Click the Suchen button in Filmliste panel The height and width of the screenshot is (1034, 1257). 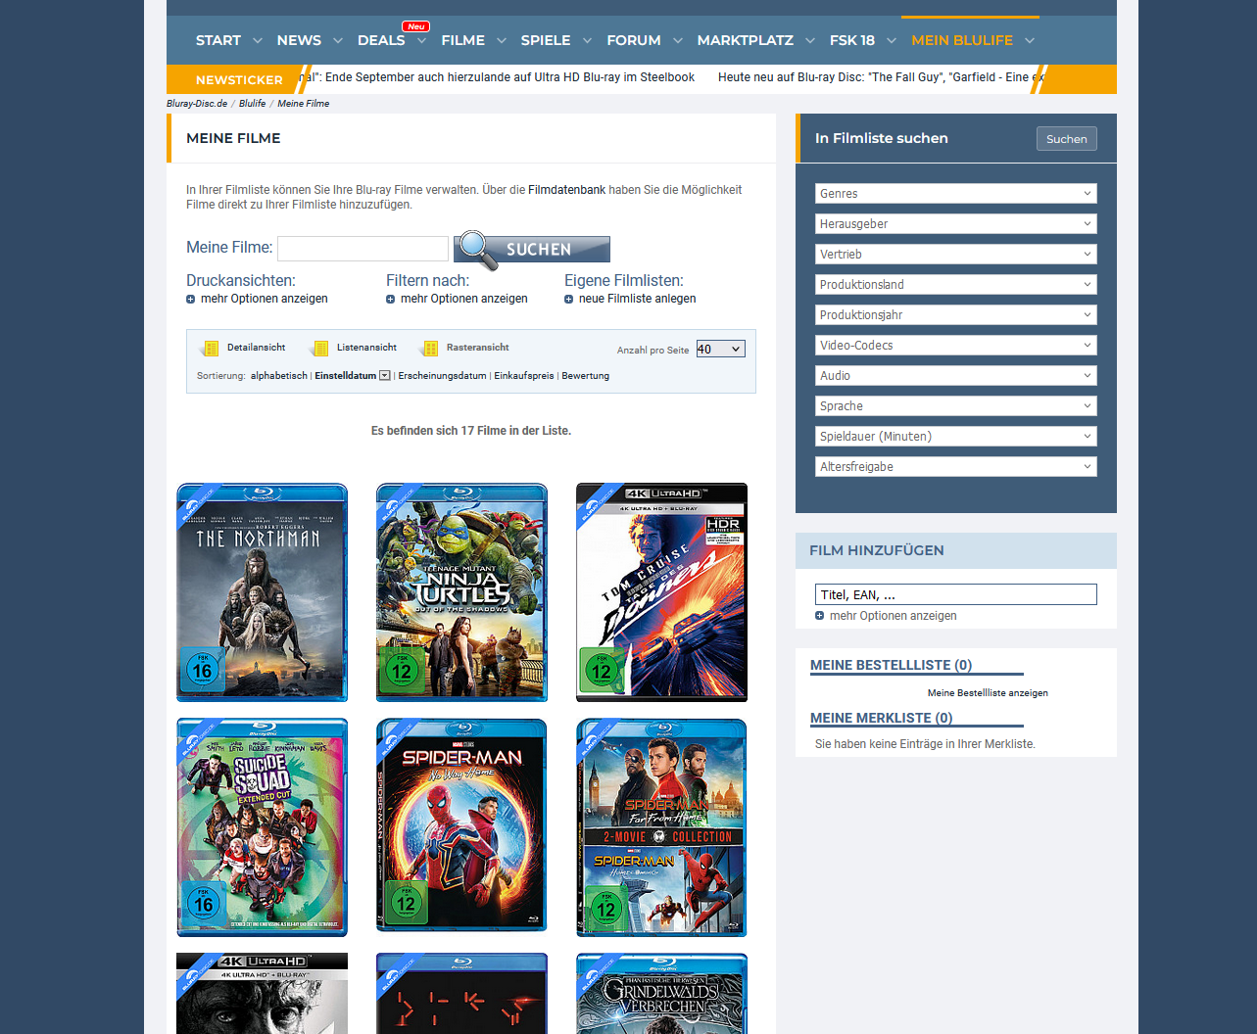pyautogui.click(x=1066, y=139)
